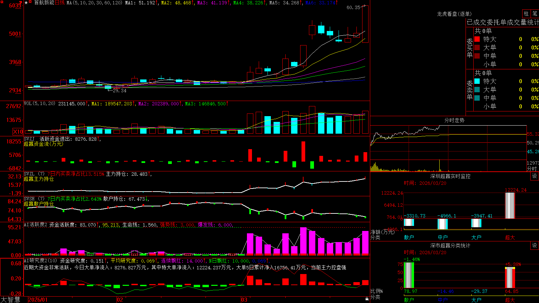
Task: Click the 超大 bar labeled 12224.24
Action: 510,205
